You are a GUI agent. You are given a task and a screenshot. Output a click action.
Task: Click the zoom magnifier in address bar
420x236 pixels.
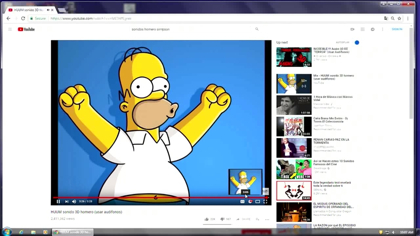(393, 19)
